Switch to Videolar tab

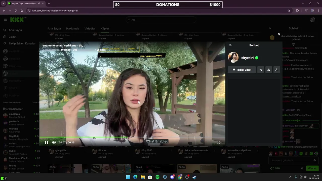90,29
